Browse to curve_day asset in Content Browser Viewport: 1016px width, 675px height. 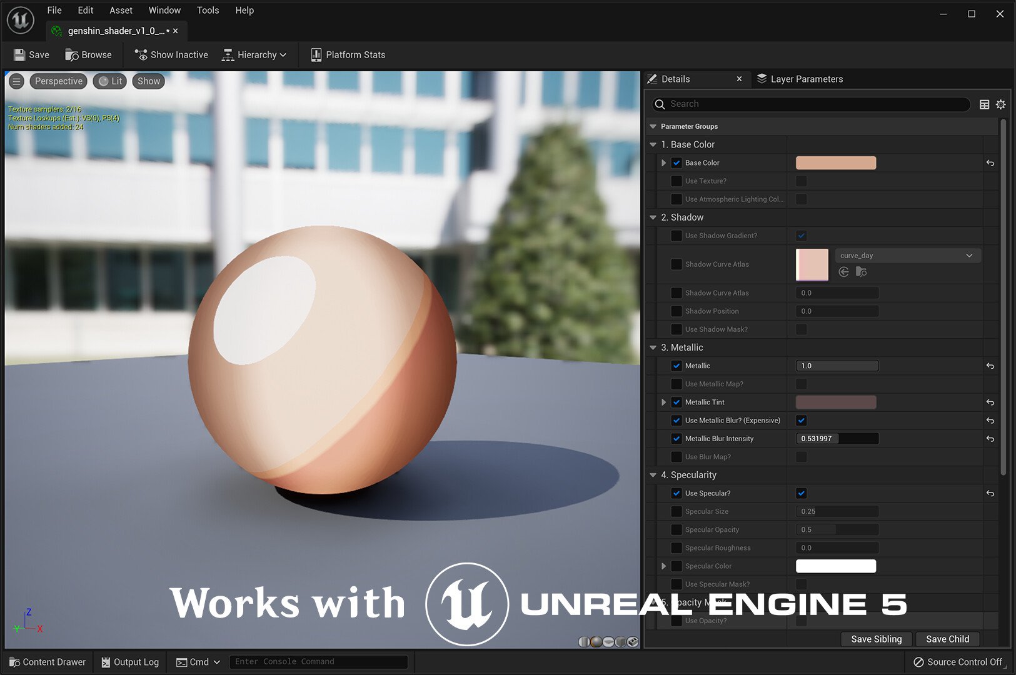861,272
